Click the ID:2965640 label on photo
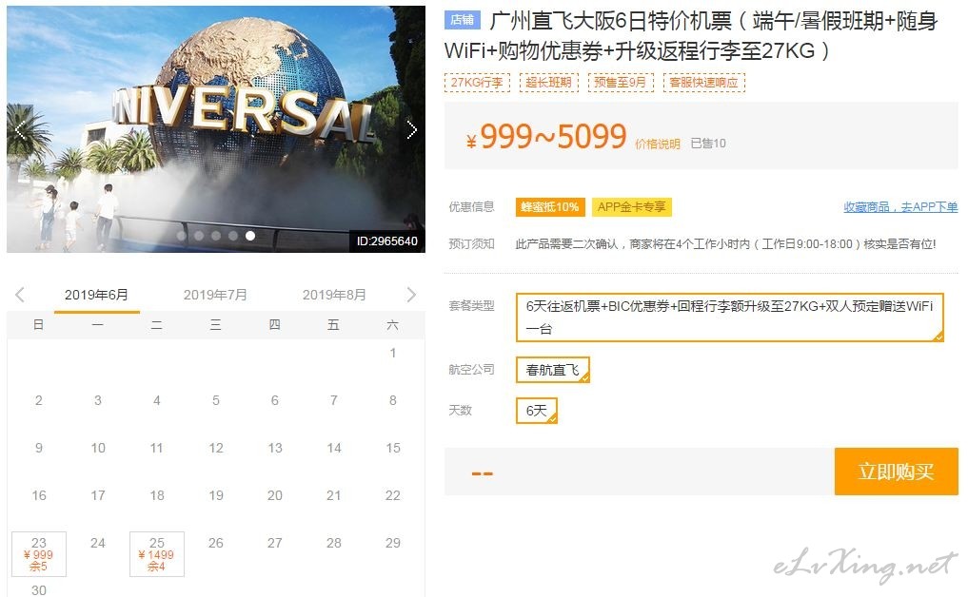 pyautogui.click(x=387, y=241)
